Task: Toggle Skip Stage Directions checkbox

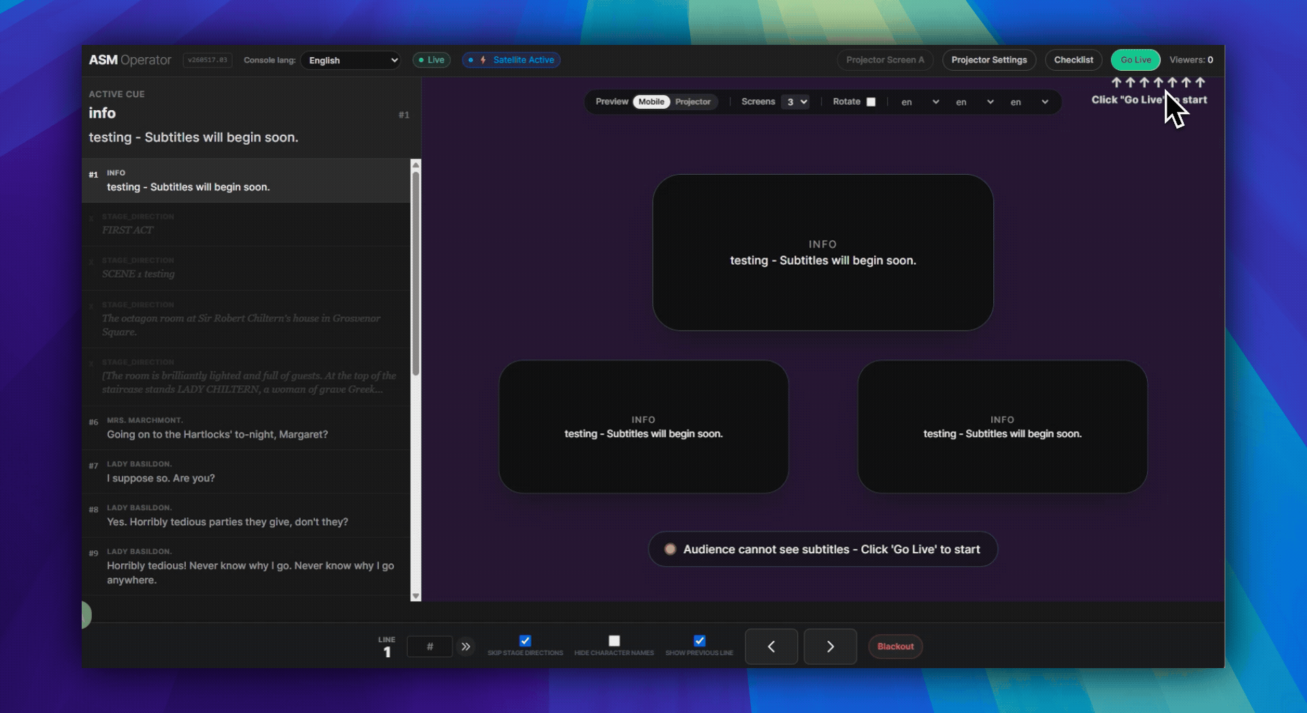Action: [x=525, y=641]
